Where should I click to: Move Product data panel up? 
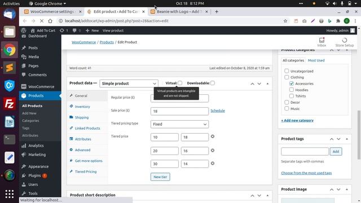[x=252, y=83]
